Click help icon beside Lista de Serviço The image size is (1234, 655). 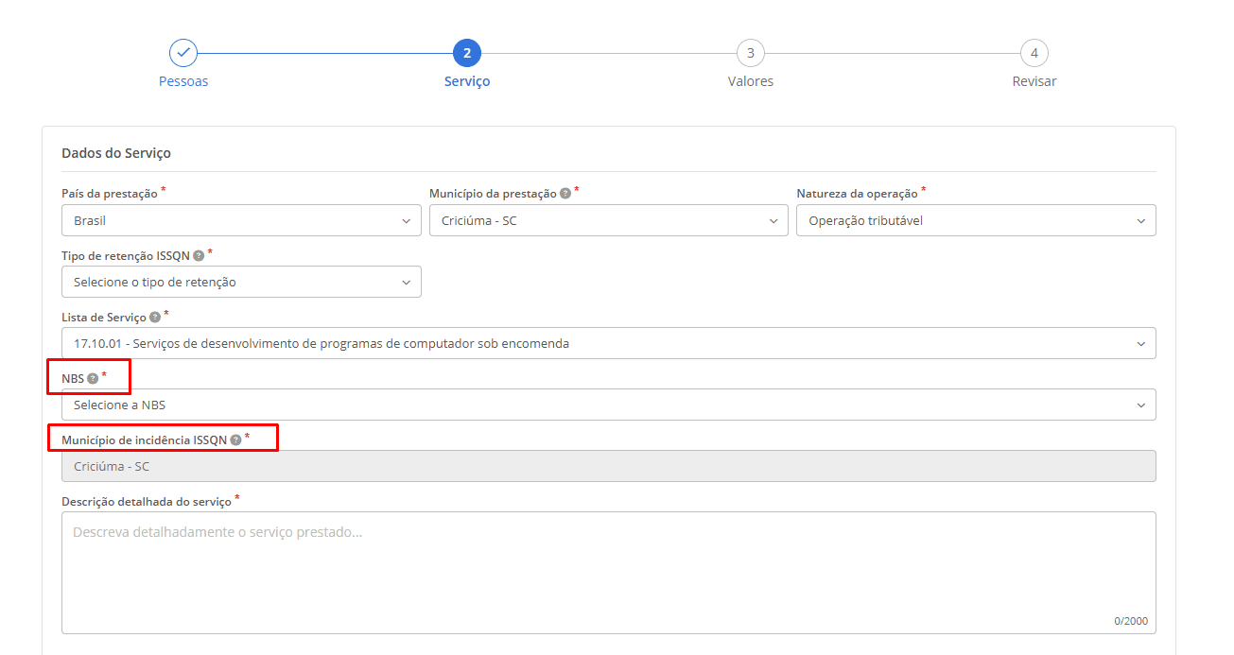[x=155, y=318]
